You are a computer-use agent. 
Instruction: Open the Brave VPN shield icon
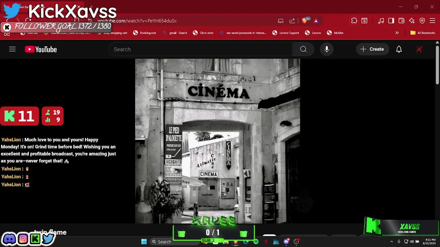422,21
